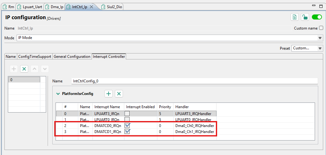Toggle the green component enable switch
The height and width of the screenshot is (155, 326).
pos(317,17)
